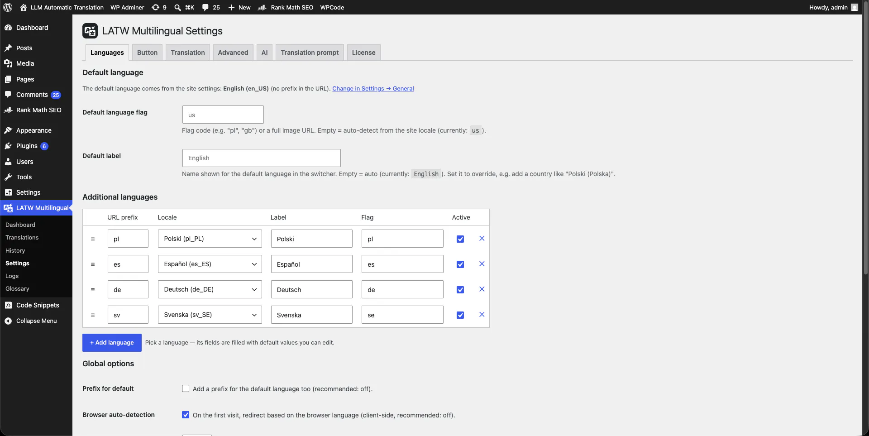Switch to the License tab
The image size is (869, 436).
364,53
